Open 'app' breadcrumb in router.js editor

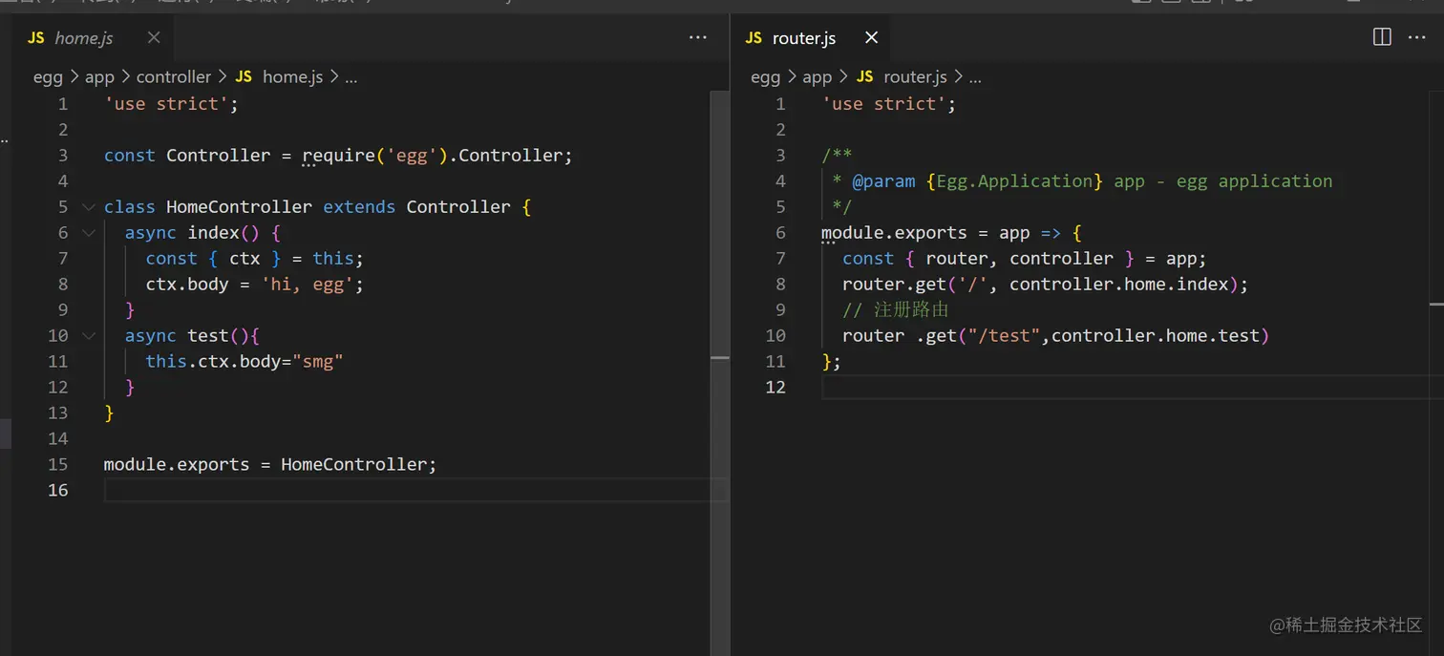click(x=818, y=77)
